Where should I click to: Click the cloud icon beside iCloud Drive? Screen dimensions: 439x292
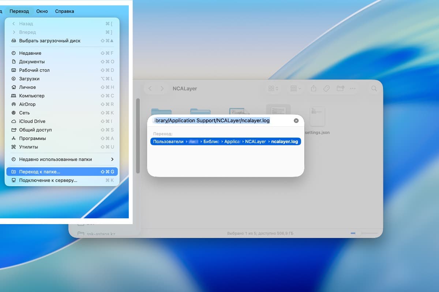(14, 121)
